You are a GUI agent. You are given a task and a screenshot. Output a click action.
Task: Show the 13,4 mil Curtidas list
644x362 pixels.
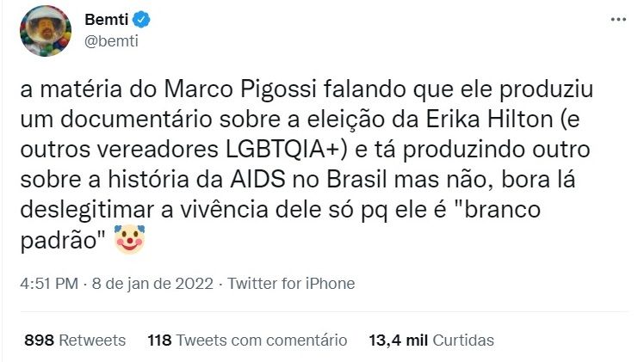tap(431, 340)
